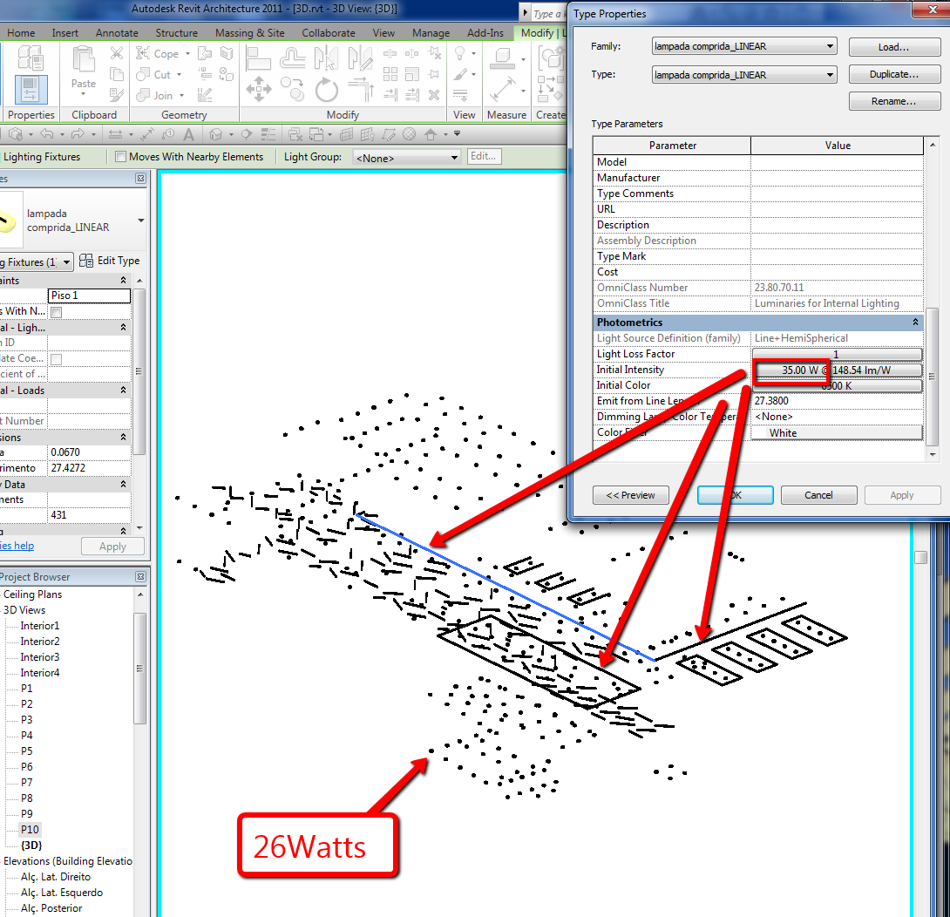Enable the Associate Coefficient checkbox in Properties
The height and width of the screenshot is (917, 950).
(58, 358)
